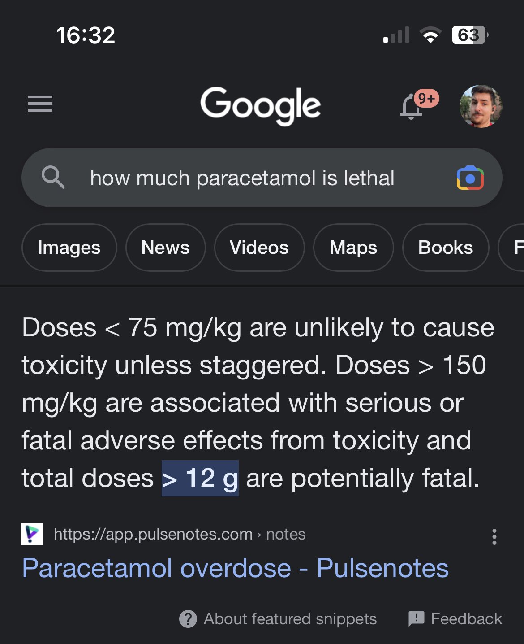
Task: Open the hamburger menu
Action: coord(40,104)
